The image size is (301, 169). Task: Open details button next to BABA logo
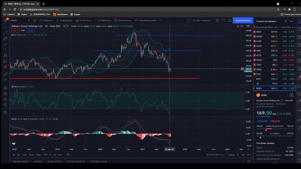[291, 95]
